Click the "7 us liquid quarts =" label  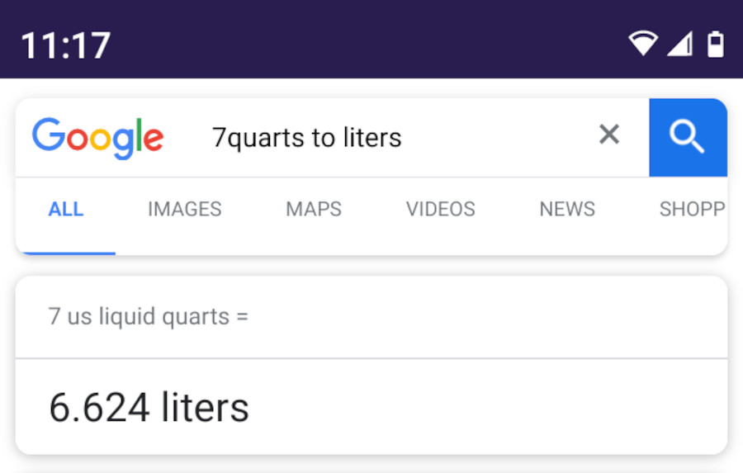[149, 316]
